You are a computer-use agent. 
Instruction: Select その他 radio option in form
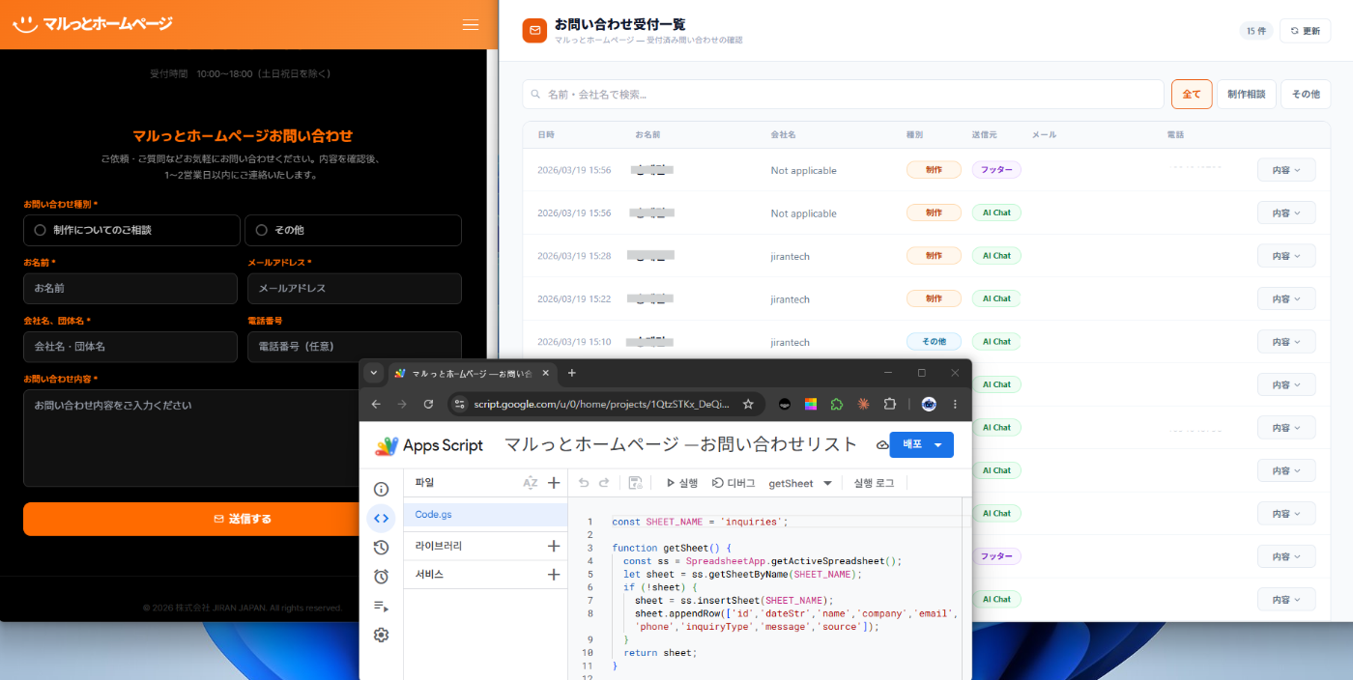coord(353,230)
